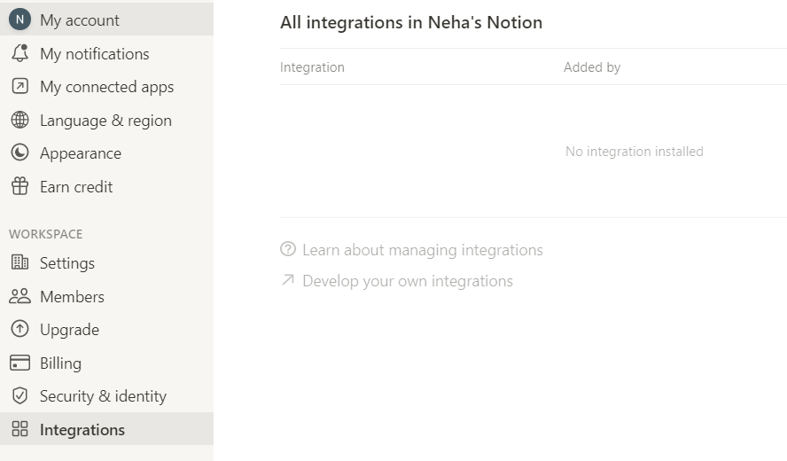Click the N avatar icon beside My account
787x461 pixels.
pyautogui.click(x=19, y=20)
